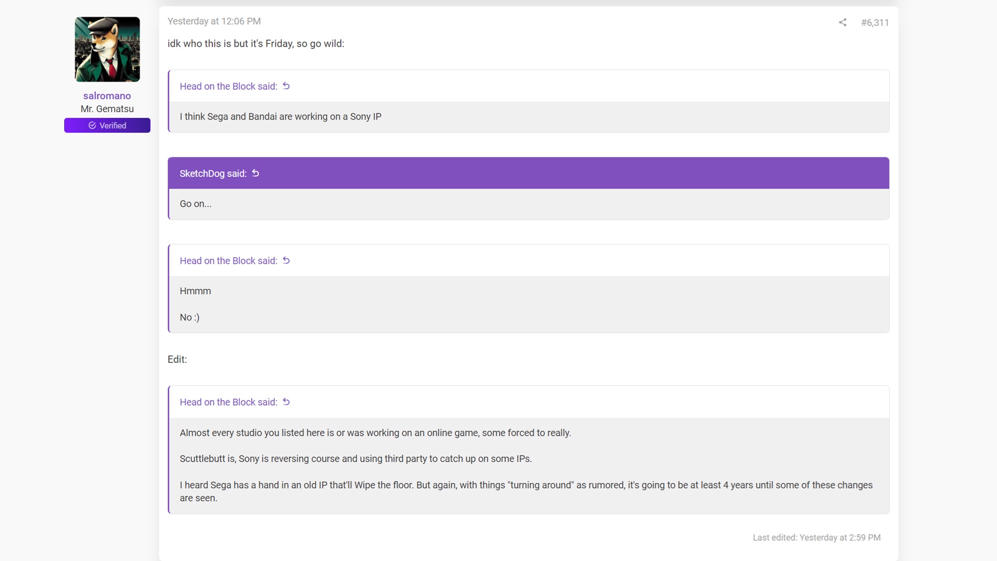Click 'SketchDog said:' quote header
Viewport: 997px width, 561px height.
pos(213,173)
